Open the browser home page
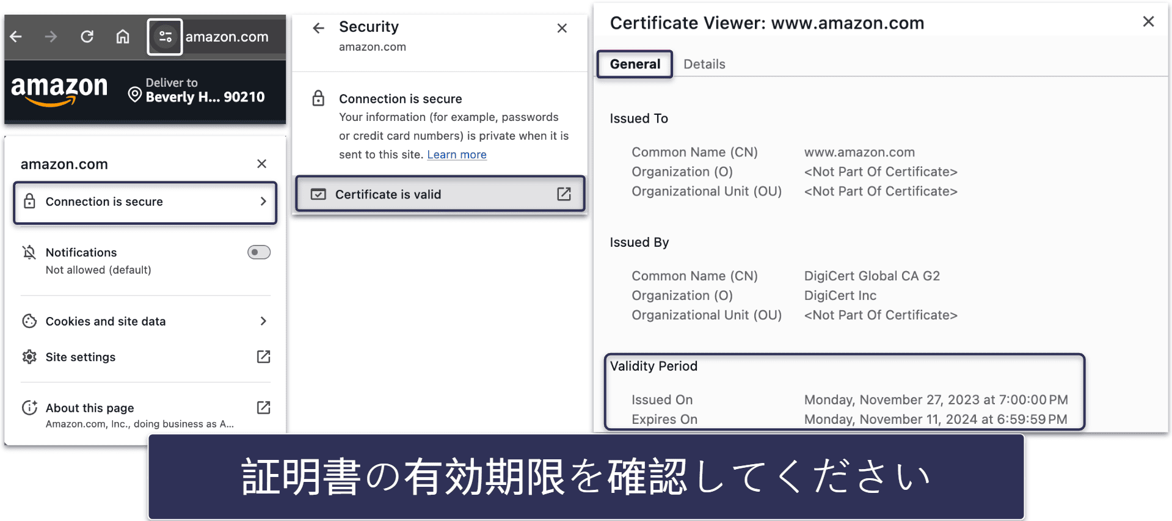The height and width of the screenshot is (521, 1172). click(x=123, y=37)
